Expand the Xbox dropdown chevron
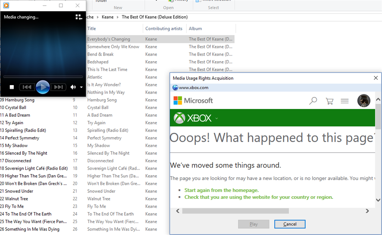 (x=217, y=119)
